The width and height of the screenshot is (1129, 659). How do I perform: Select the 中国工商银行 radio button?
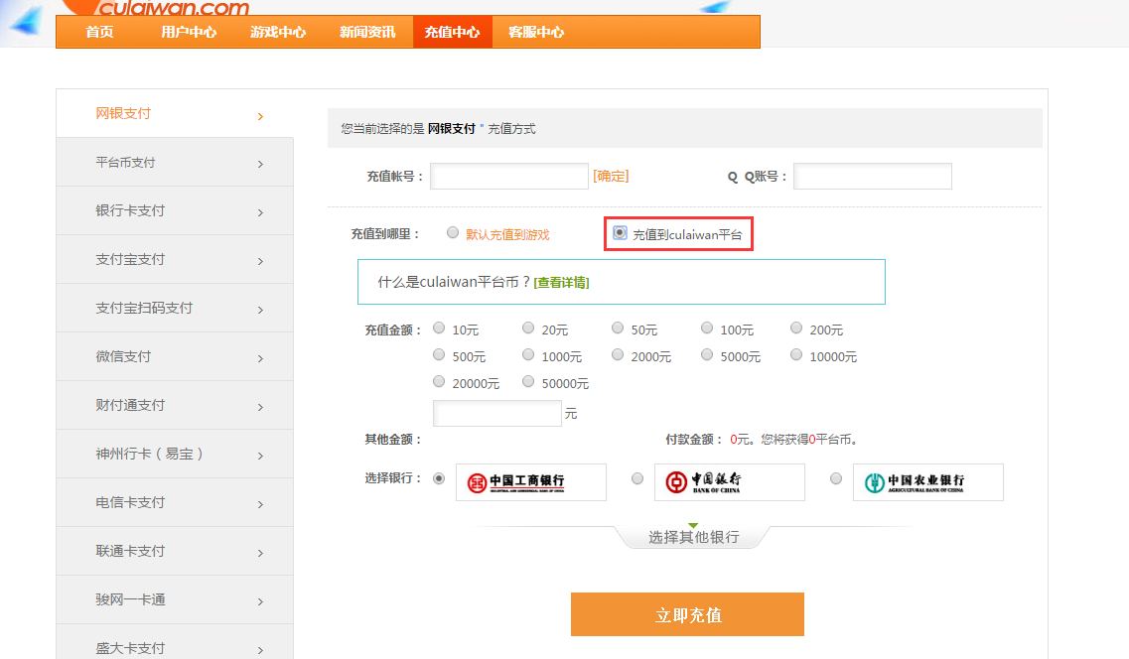point(439,478)
